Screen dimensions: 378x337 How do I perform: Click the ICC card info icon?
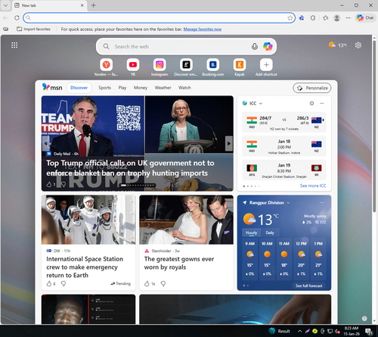coord(311,103)
